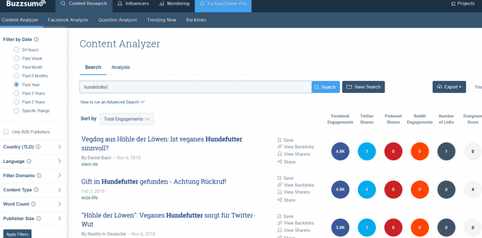View Backlinks for Gift in Hundefutter article

pos(295,185)
